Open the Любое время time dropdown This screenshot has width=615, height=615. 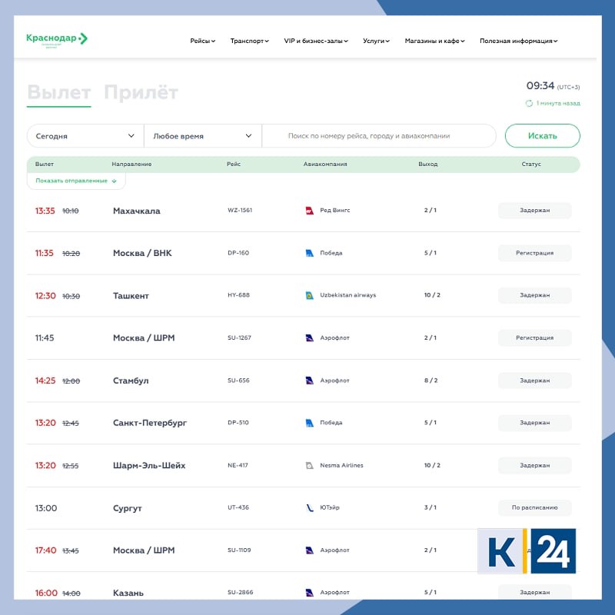coord(203,136)
